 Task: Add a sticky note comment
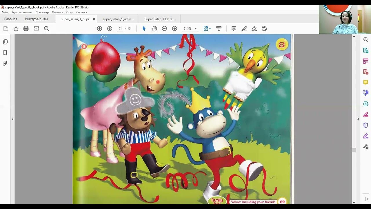click(234, 28)
